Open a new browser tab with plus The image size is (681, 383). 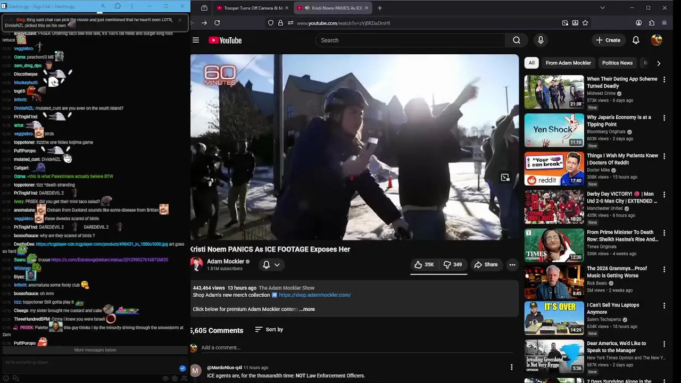click(x=379, y=8)
